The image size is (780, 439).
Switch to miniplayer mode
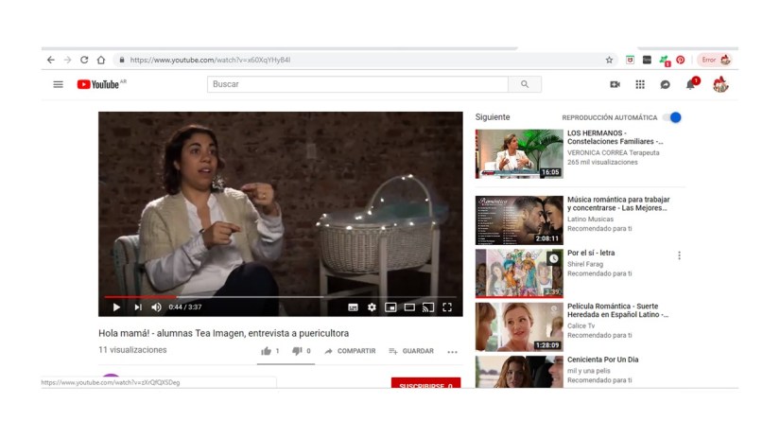(x=390, y=307)
